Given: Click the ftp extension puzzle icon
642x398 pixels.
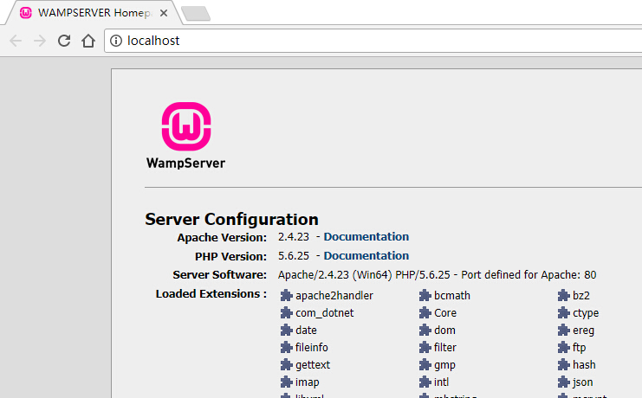Looking at the screenshot, I should [x=563, y=347].
